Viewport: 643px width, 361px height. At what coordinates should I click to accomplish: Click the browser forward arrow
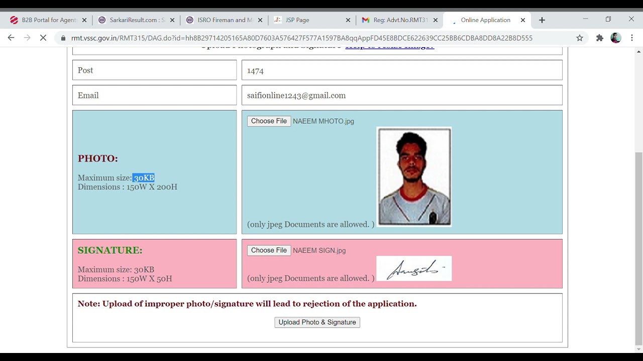27,38
